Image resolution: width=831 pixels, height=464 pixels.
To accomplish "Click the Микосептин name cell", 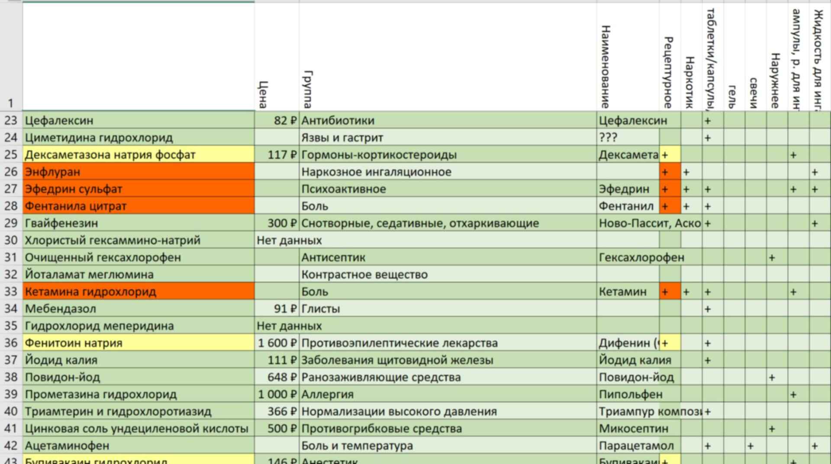I will tap(628, 429).
